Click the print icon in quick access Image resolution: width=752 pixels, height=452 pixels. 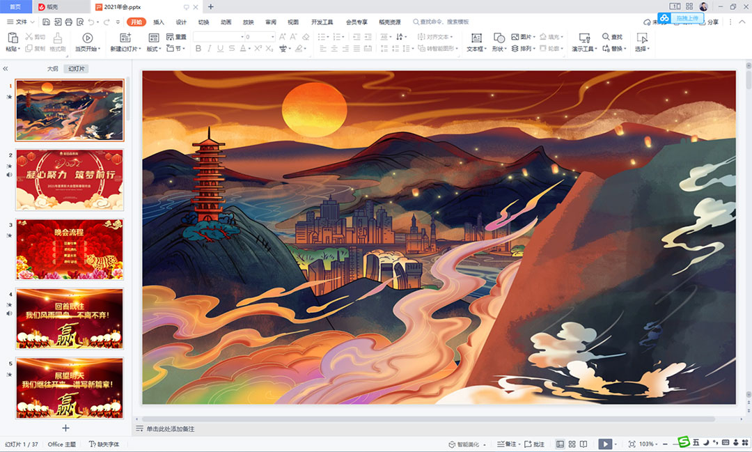[70, 22]
